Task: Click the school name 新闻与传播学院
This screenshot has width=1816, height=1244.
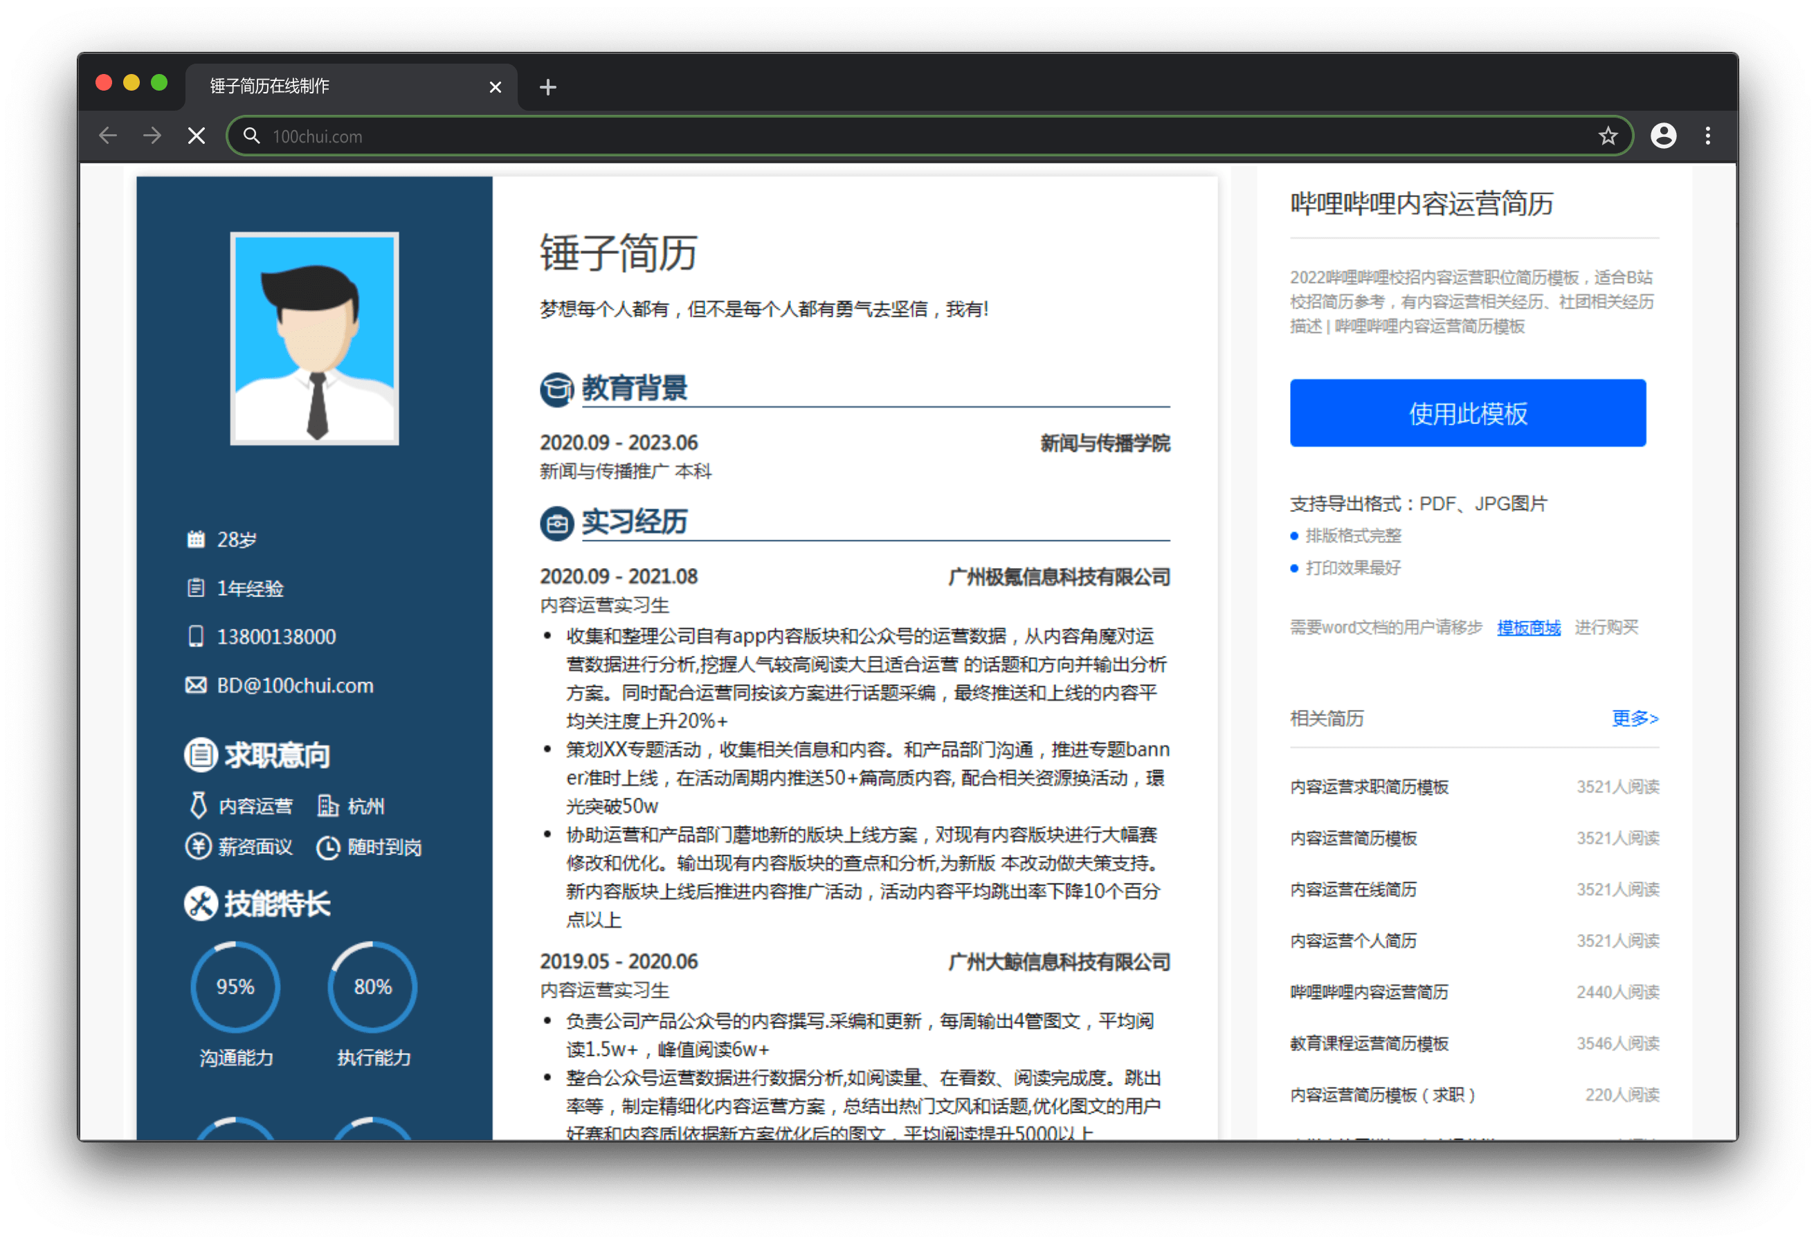Action: tap(1105, 443)
